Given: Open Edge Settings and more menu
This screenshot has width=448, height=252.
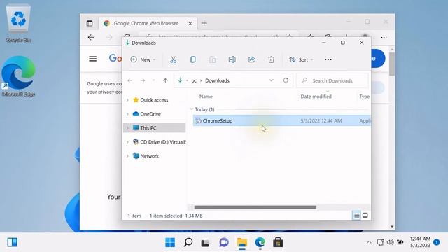Looking at the screenshot, I should tap(384, 37).
